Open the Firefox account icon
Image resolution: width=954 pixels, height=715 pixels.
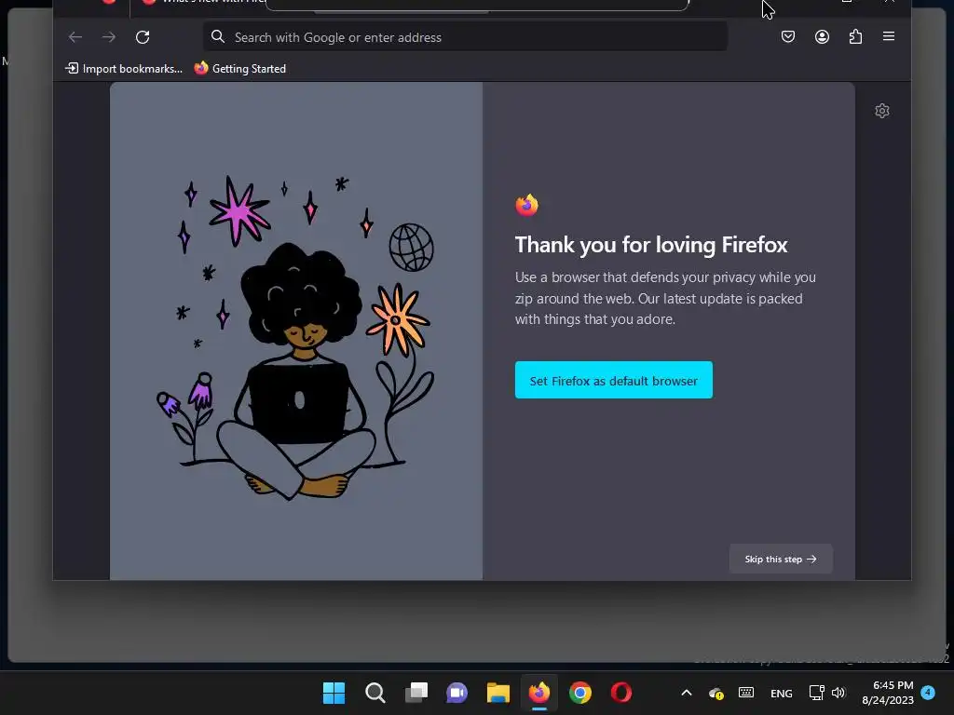tap(822, 37)
